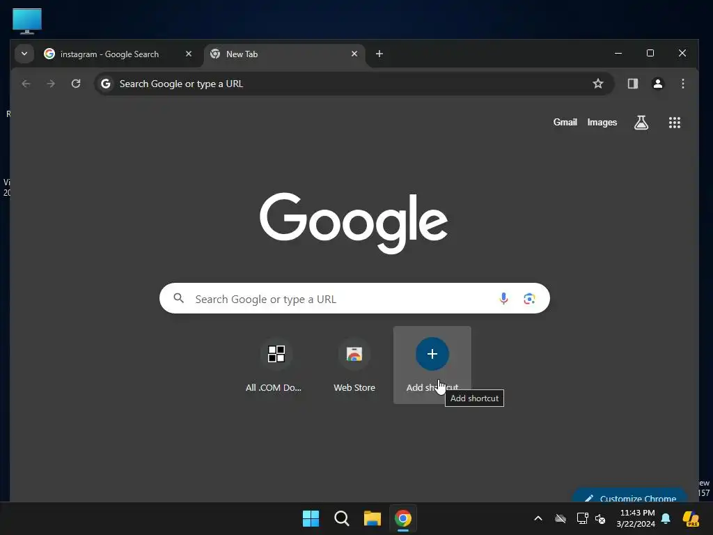Click the Google search box

354,298
